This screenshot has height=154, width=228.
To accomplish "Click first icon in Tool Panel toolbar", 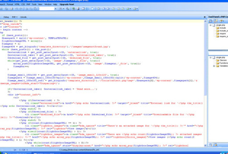I will [211, 21].
